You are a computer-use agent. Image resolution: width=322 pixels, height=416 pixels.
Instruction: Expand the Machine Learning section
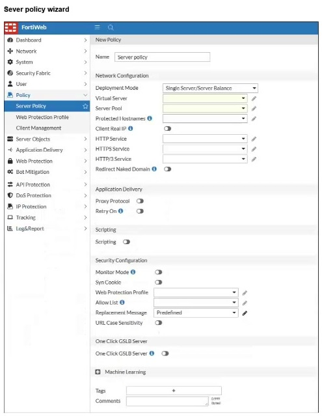(98, 372)
